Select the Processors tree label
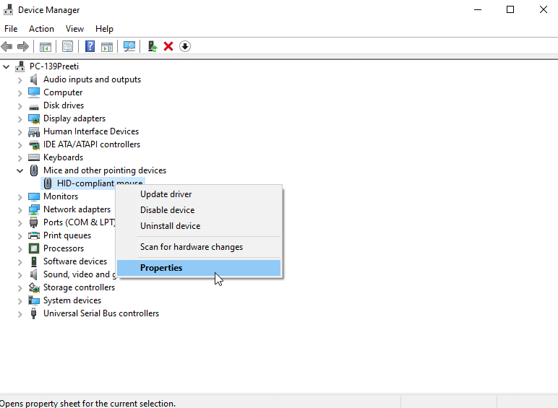This screenshot has width=558, height=408. 64,248
